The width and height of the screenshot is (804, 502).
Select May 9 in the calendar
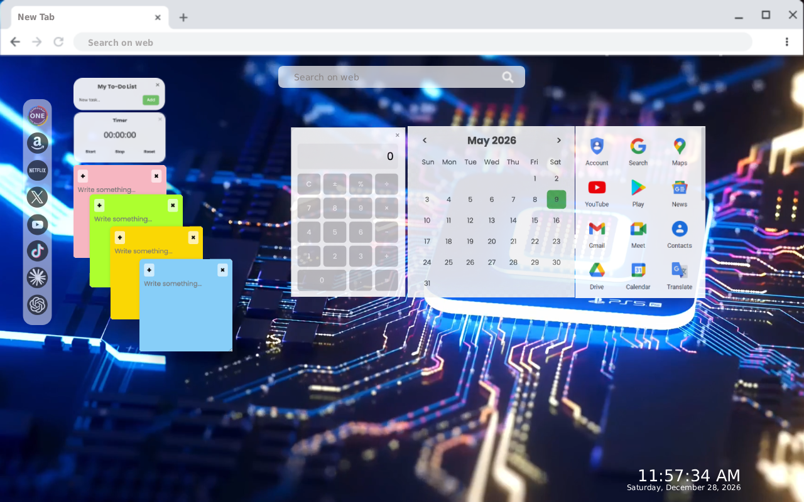[x=557, y=200]
